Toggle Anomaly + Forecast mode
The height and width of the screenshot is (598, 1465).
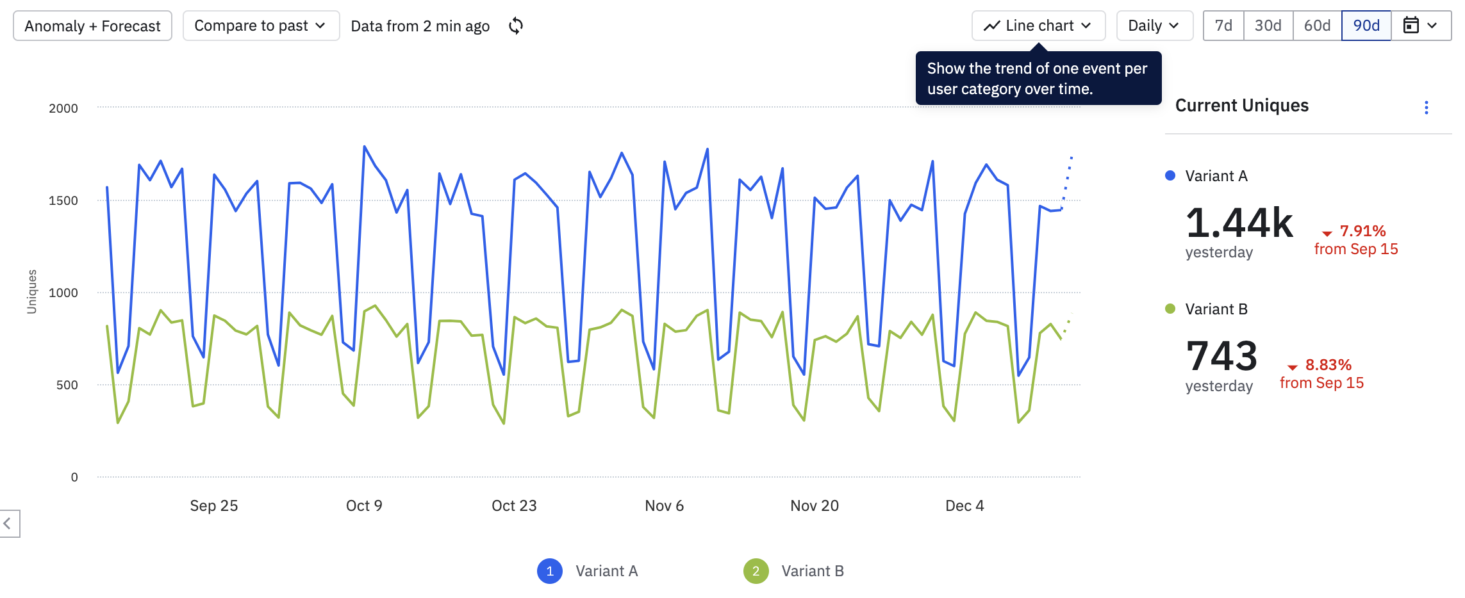click(93, 26)
